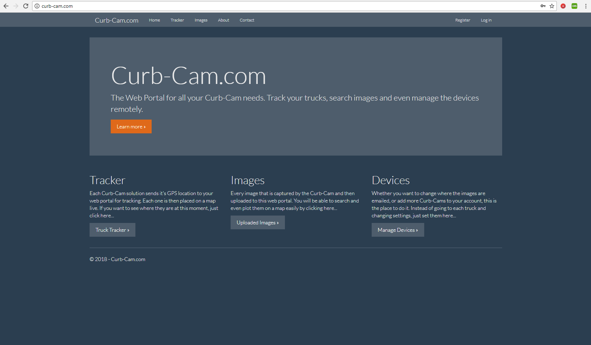Open Chrome's three-dot menu
This screenshot has height=345, width=591.
tap(586, 6)
